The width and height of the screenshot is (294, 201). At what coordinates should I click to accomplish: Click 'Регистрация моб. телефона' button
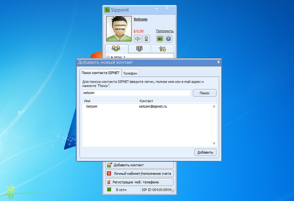point(139,182)
